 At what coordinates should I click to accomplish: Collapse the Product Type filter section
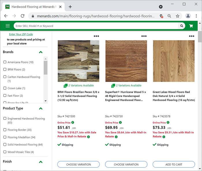pyautogui.click(x=41, y=109)
